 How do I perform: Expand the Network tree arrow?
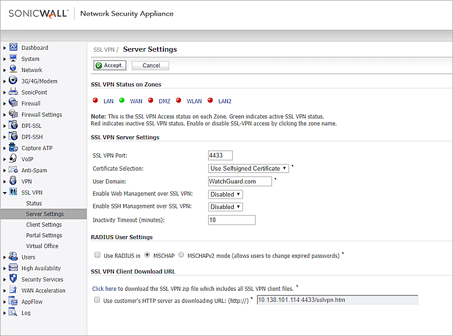pos(5,70)
